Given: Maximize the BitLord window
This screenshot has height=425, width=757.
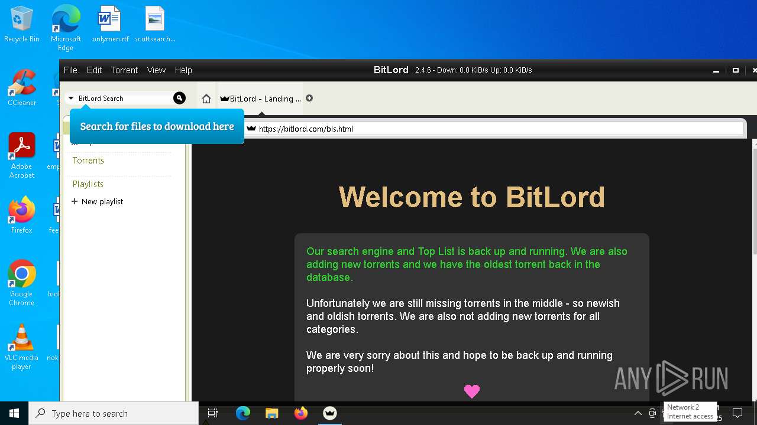Looking at the screenshot, I should (736, 70).
